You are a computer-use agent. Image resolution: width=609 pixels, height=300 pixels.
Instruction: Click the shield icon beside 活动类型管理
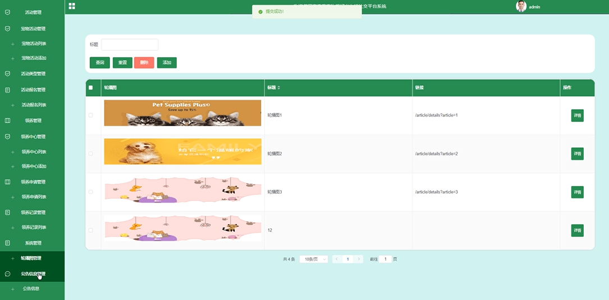7,74
